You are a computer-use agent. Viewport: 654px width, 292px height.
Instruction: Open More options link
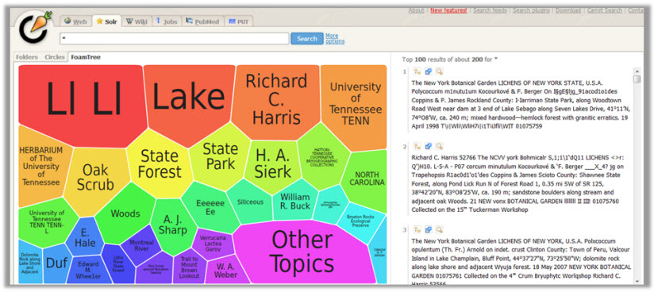(334, 38)
